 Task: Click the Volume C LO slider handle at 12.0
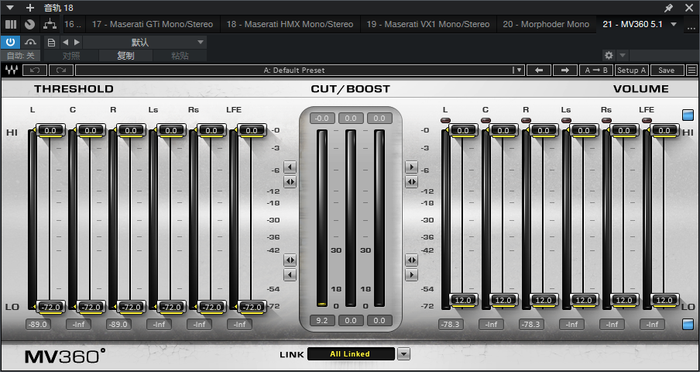[503, 300]
